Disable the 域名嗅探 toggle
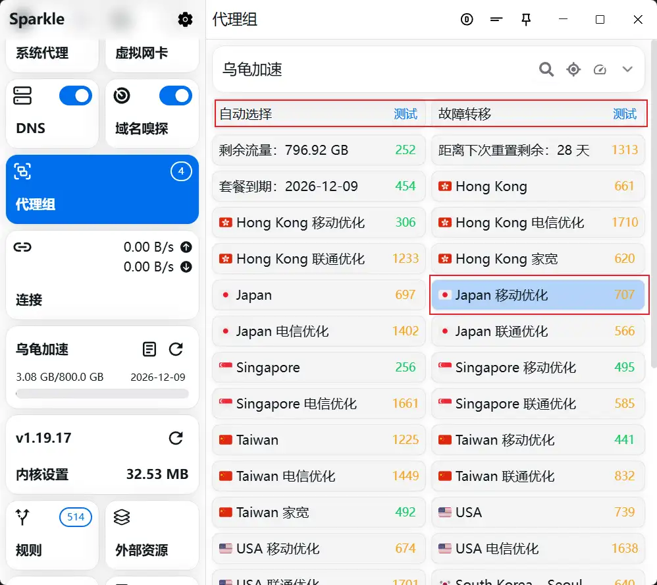Image resolution: width=657 pixels, height=585 pixels. click(x=175, y=96)
